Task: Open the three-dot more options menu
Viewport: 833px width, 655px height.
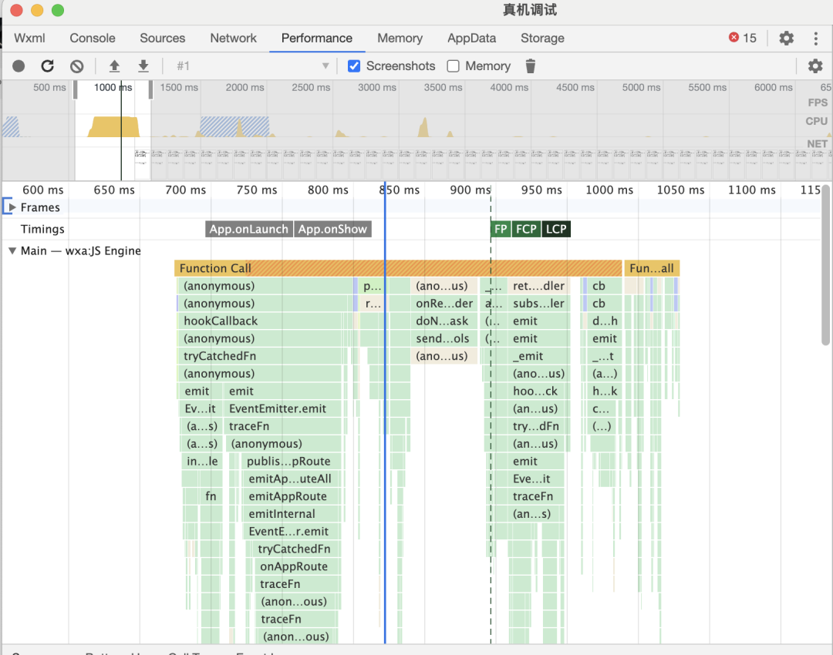Action: (815, 39)
